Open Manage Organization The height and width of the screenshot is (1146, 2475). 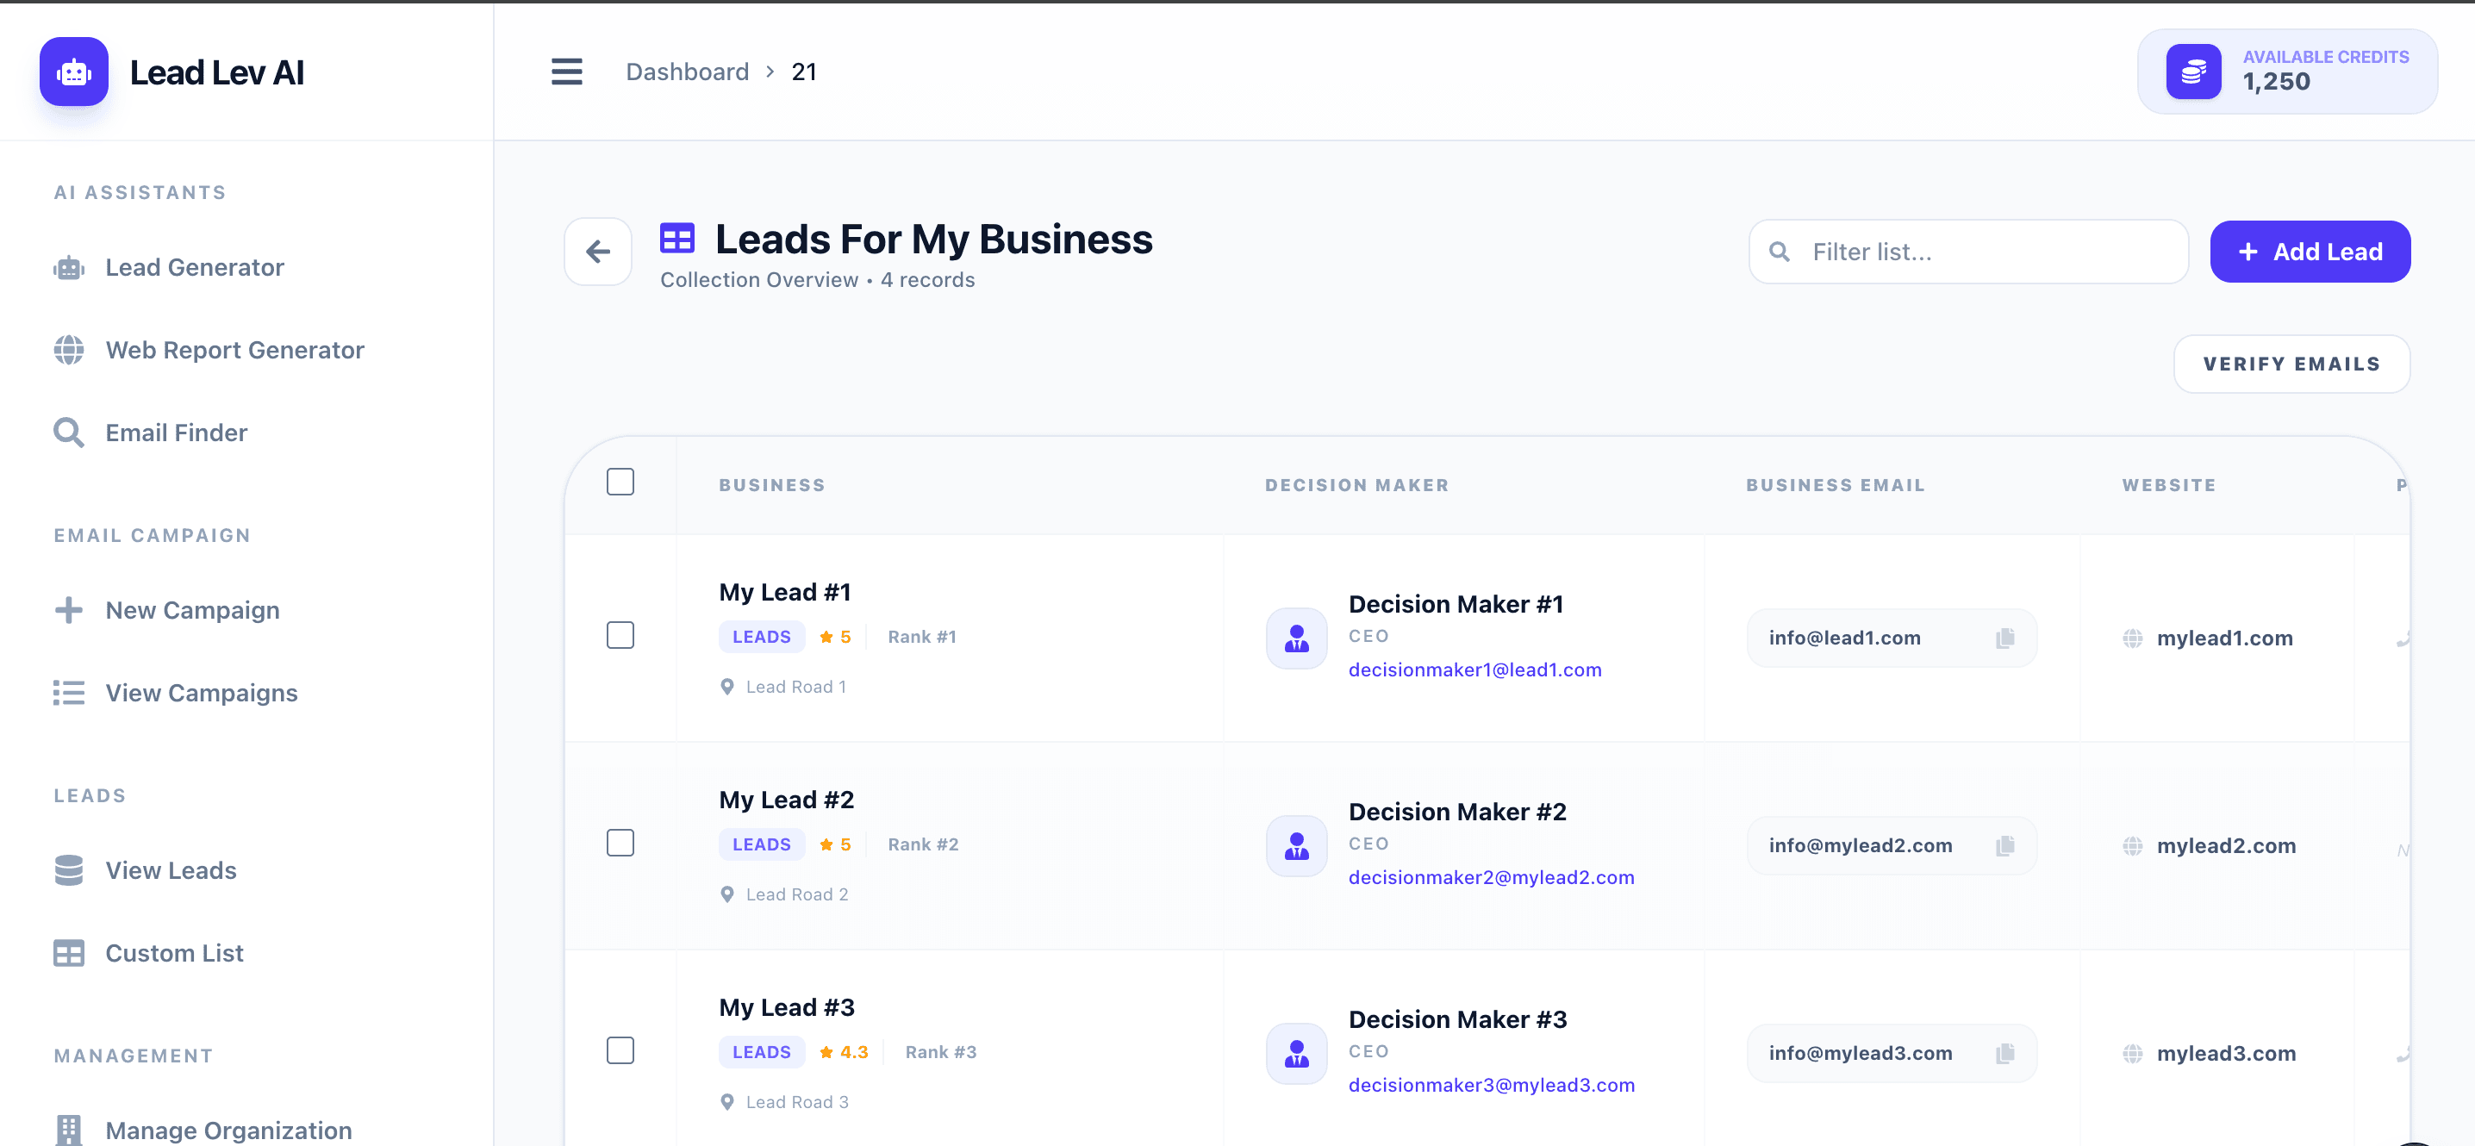[203, 1130]
